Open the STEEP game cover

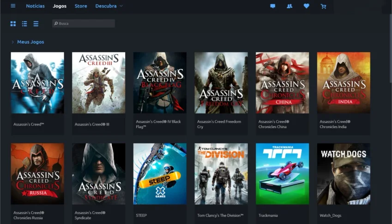click(160, 174)
